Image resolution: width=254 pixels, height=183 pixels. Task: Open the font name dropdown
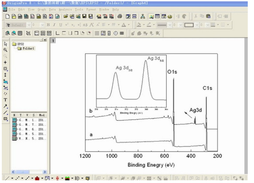(x=29, y=25)
